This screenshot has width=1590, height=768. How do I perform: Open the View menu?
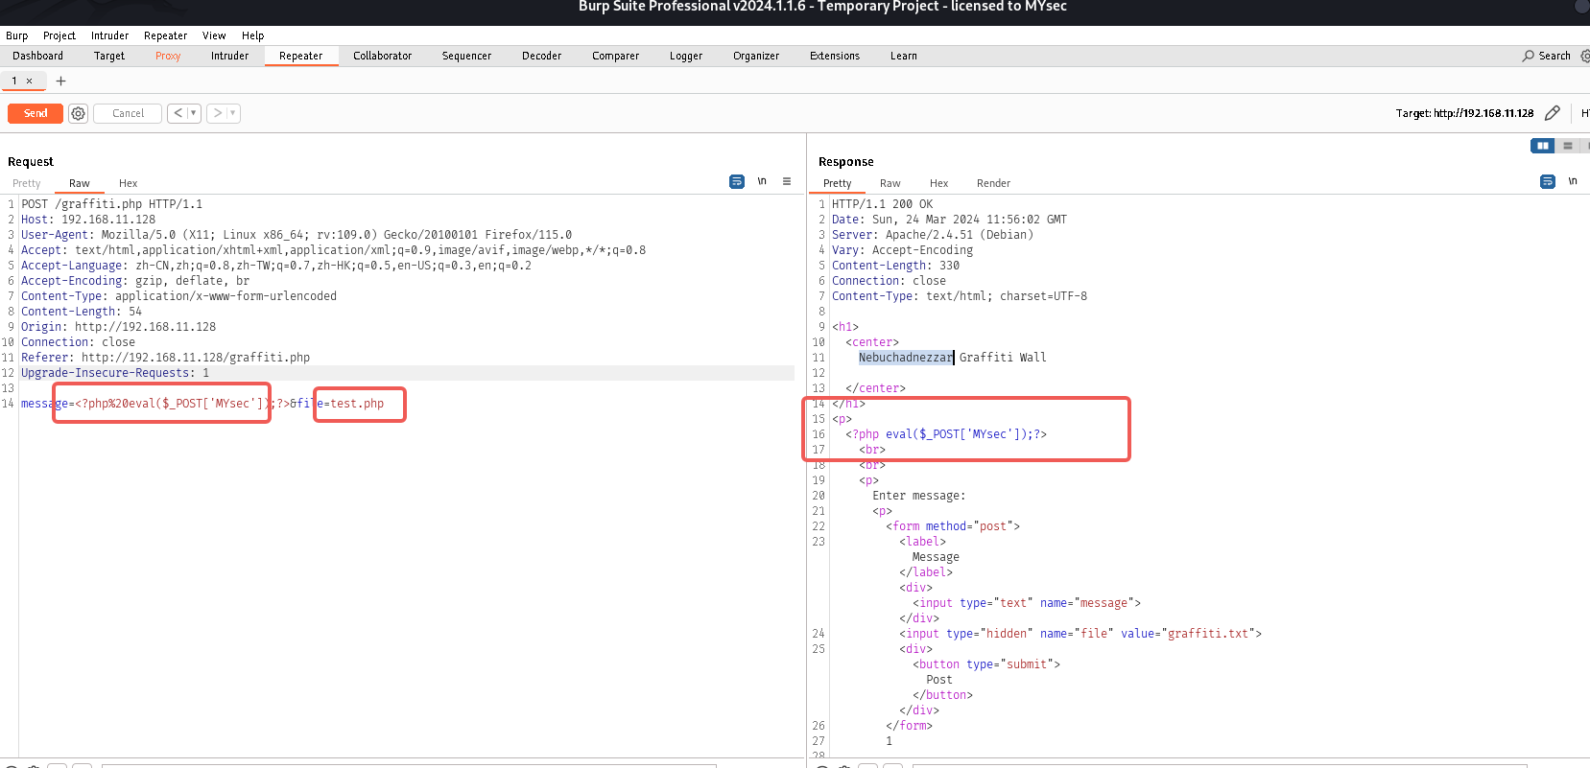coord(214,35)
